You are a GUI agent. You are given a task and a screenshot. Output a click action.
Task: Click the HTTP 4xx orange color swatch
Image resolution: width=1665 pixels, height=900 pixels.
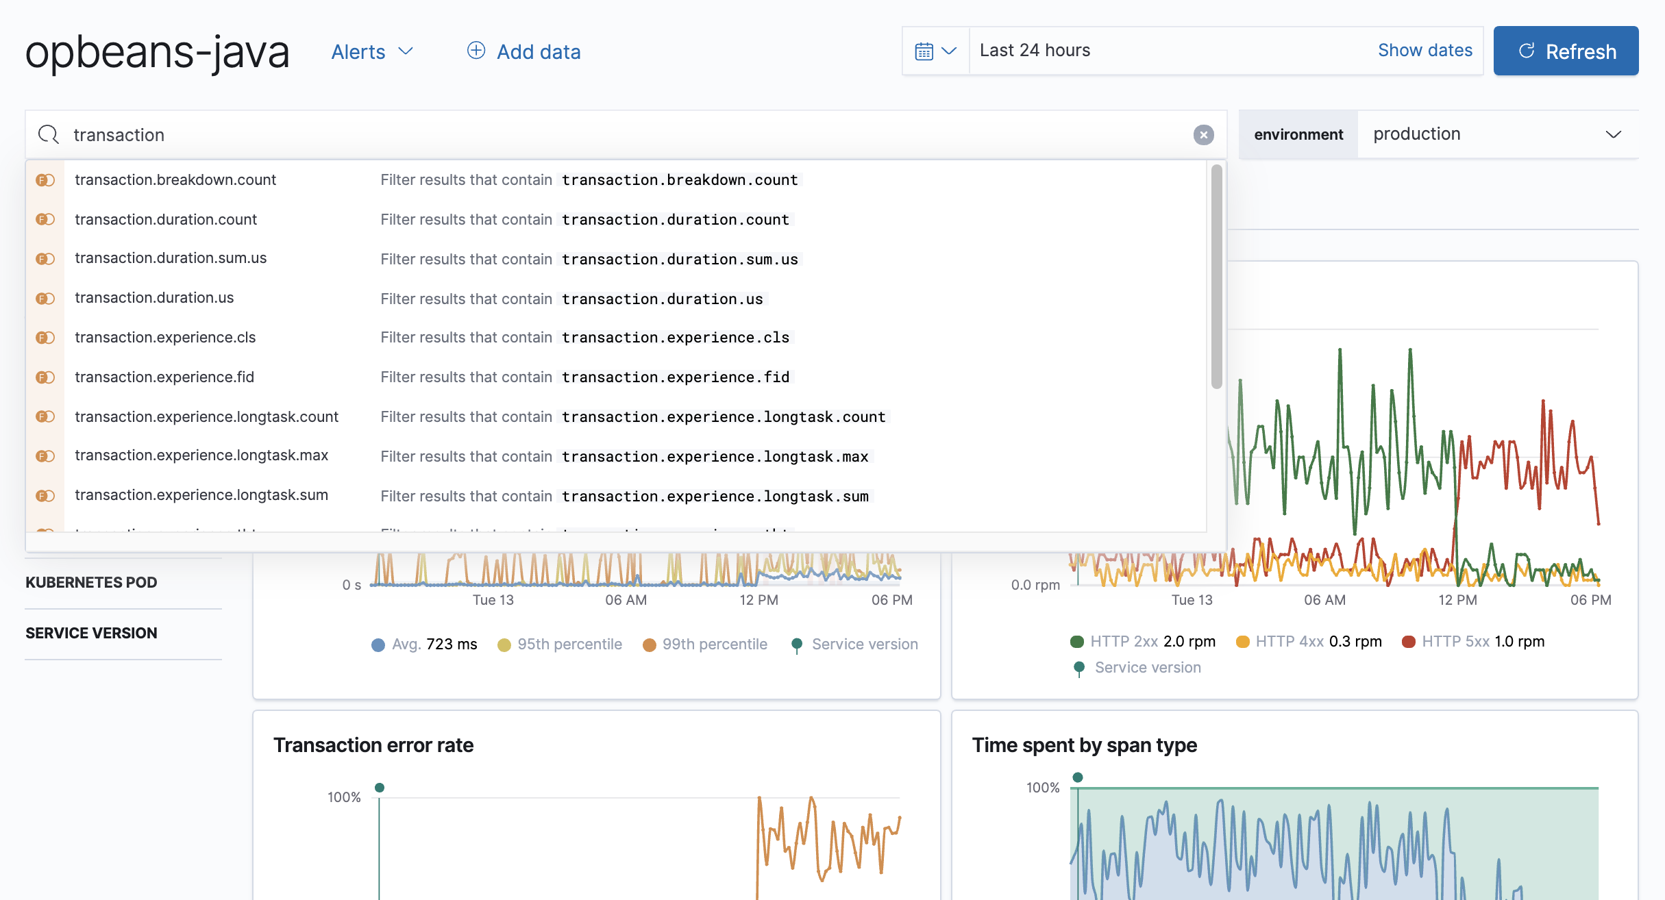pos(1242,642)
